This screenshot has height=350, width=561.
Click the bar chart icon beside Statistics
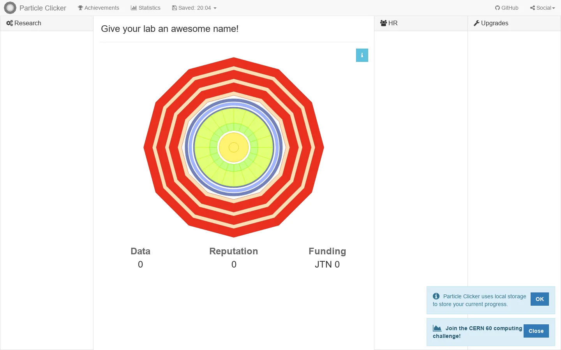click(134, 8)
